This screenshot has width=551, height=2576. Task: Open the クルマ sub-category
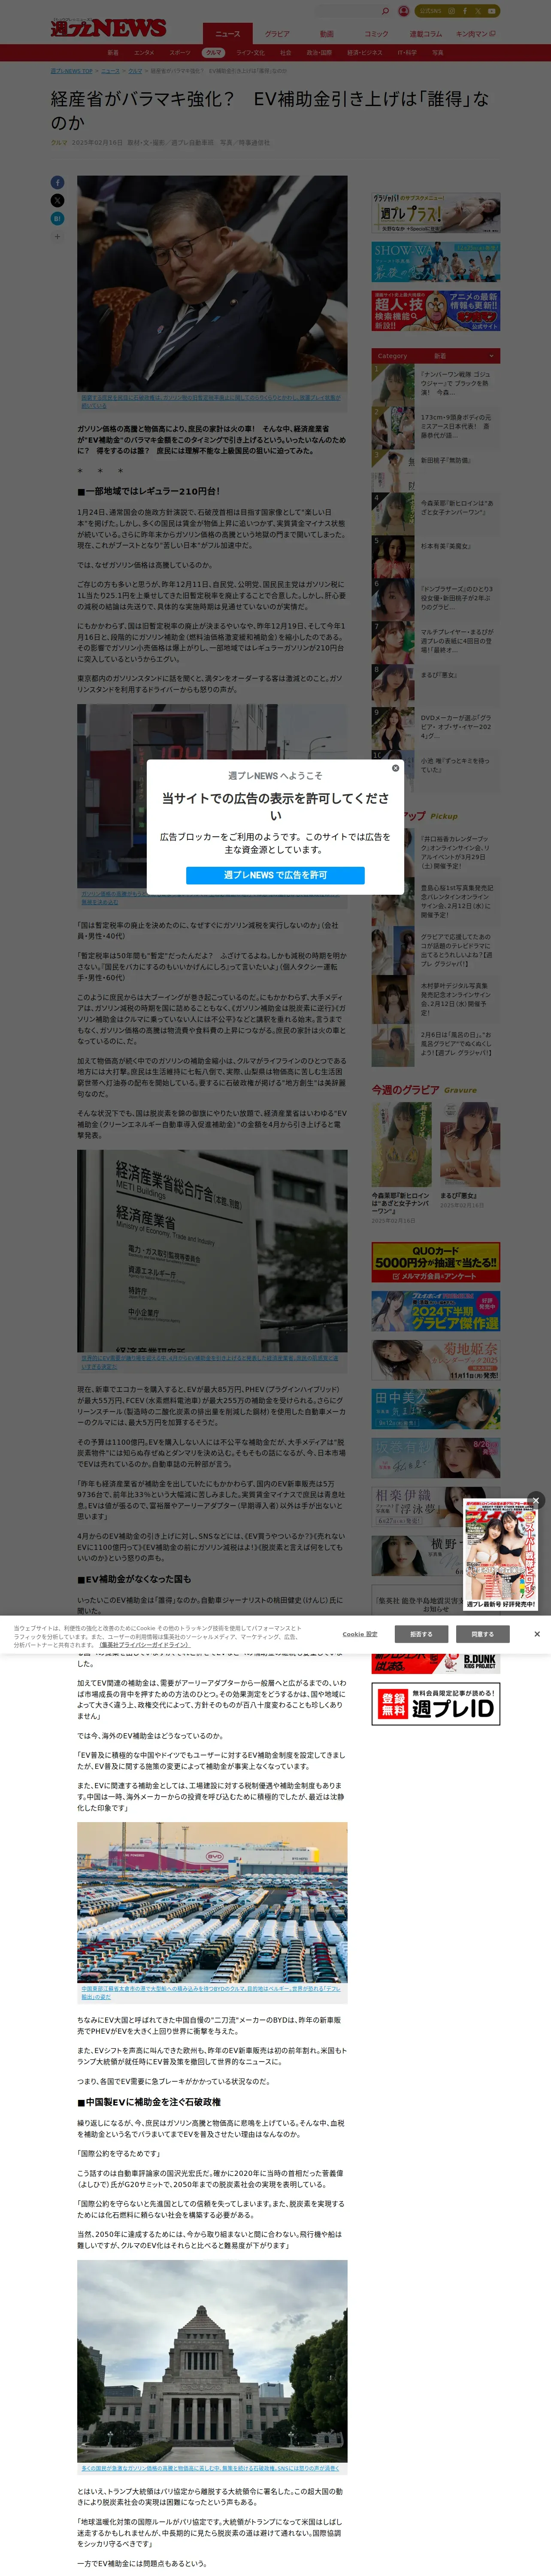coord(213,53)
